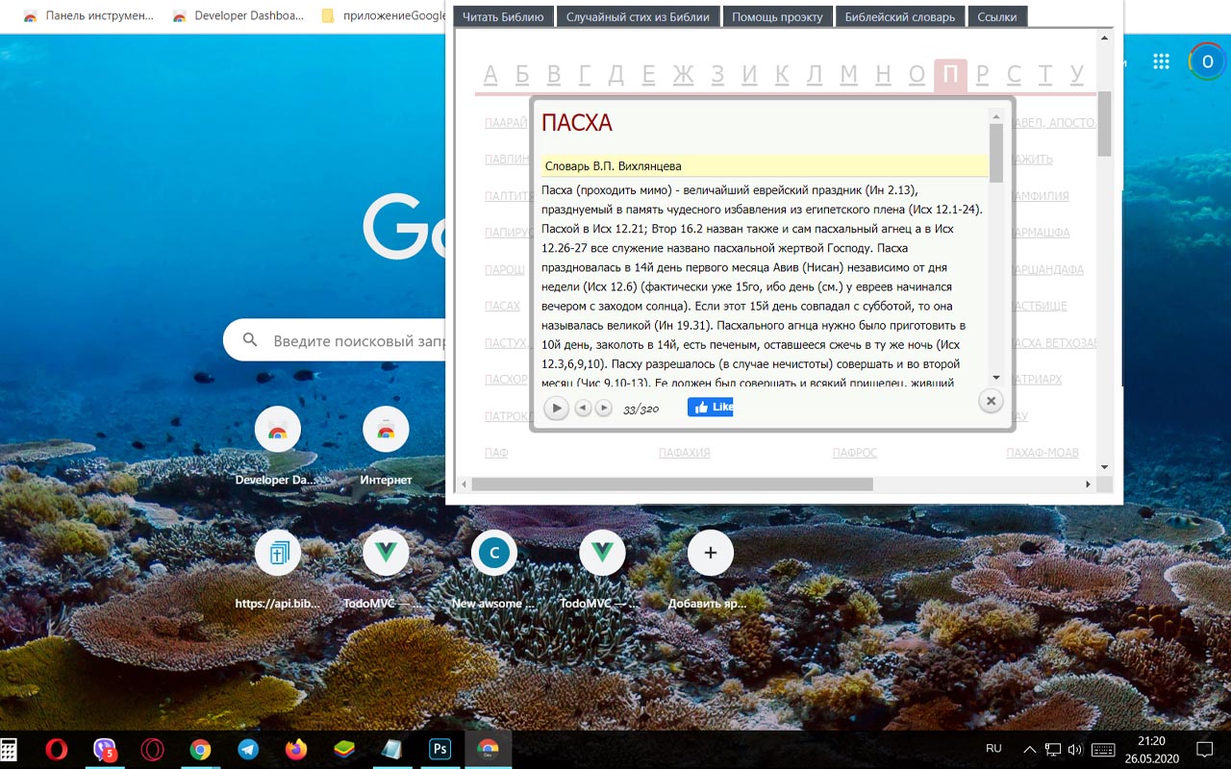Open Firefox from taskbar
1231x769 pixels.
(x=296, y=750)
